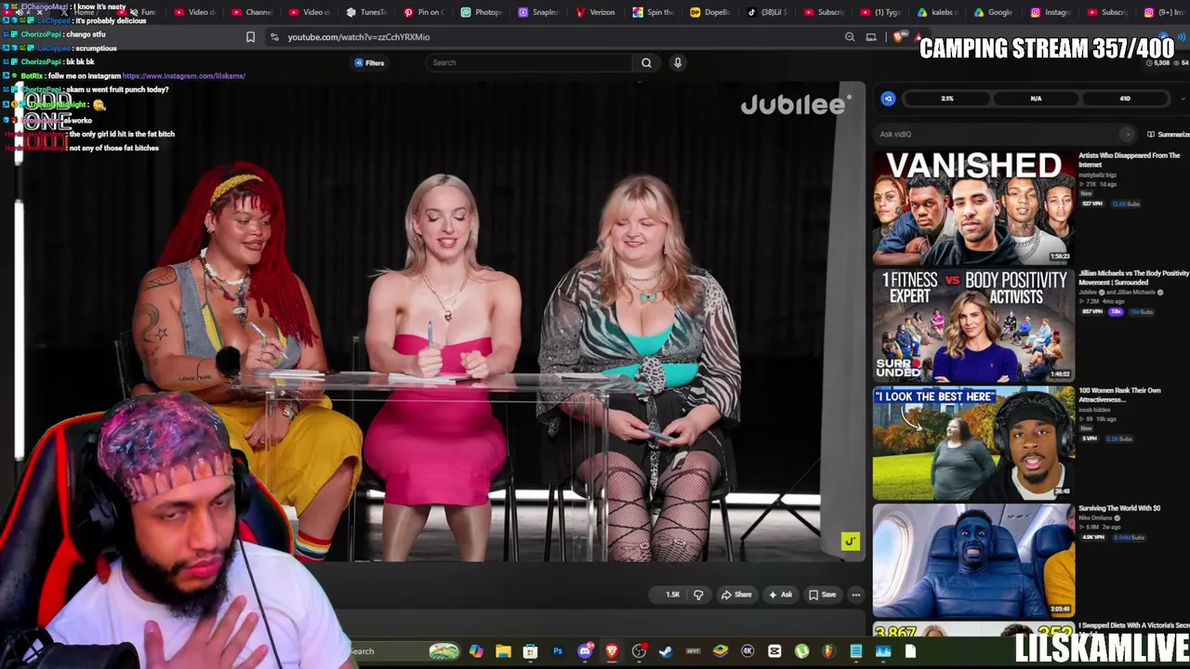
Task: Click the Share button under the video
Action: pos(736,595)
